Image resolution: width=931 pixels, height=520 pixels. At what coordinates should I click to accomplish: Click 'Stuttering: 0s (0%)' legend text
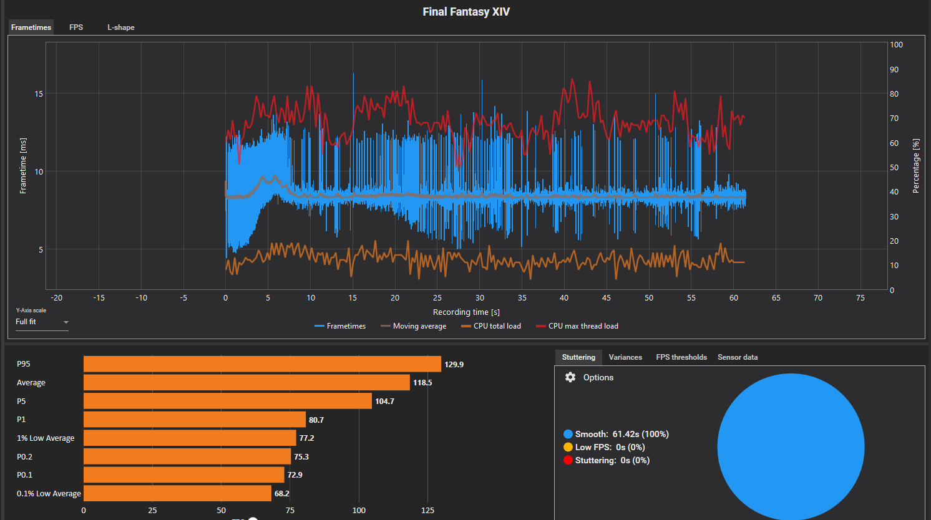pyautogui.click(x=613, y=460)
